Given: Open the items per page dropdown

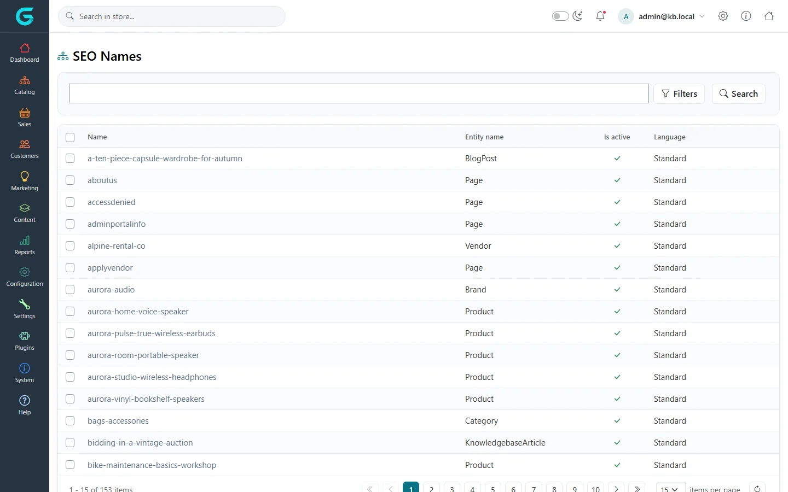Looking at the screenshot, I should point(670,489).
